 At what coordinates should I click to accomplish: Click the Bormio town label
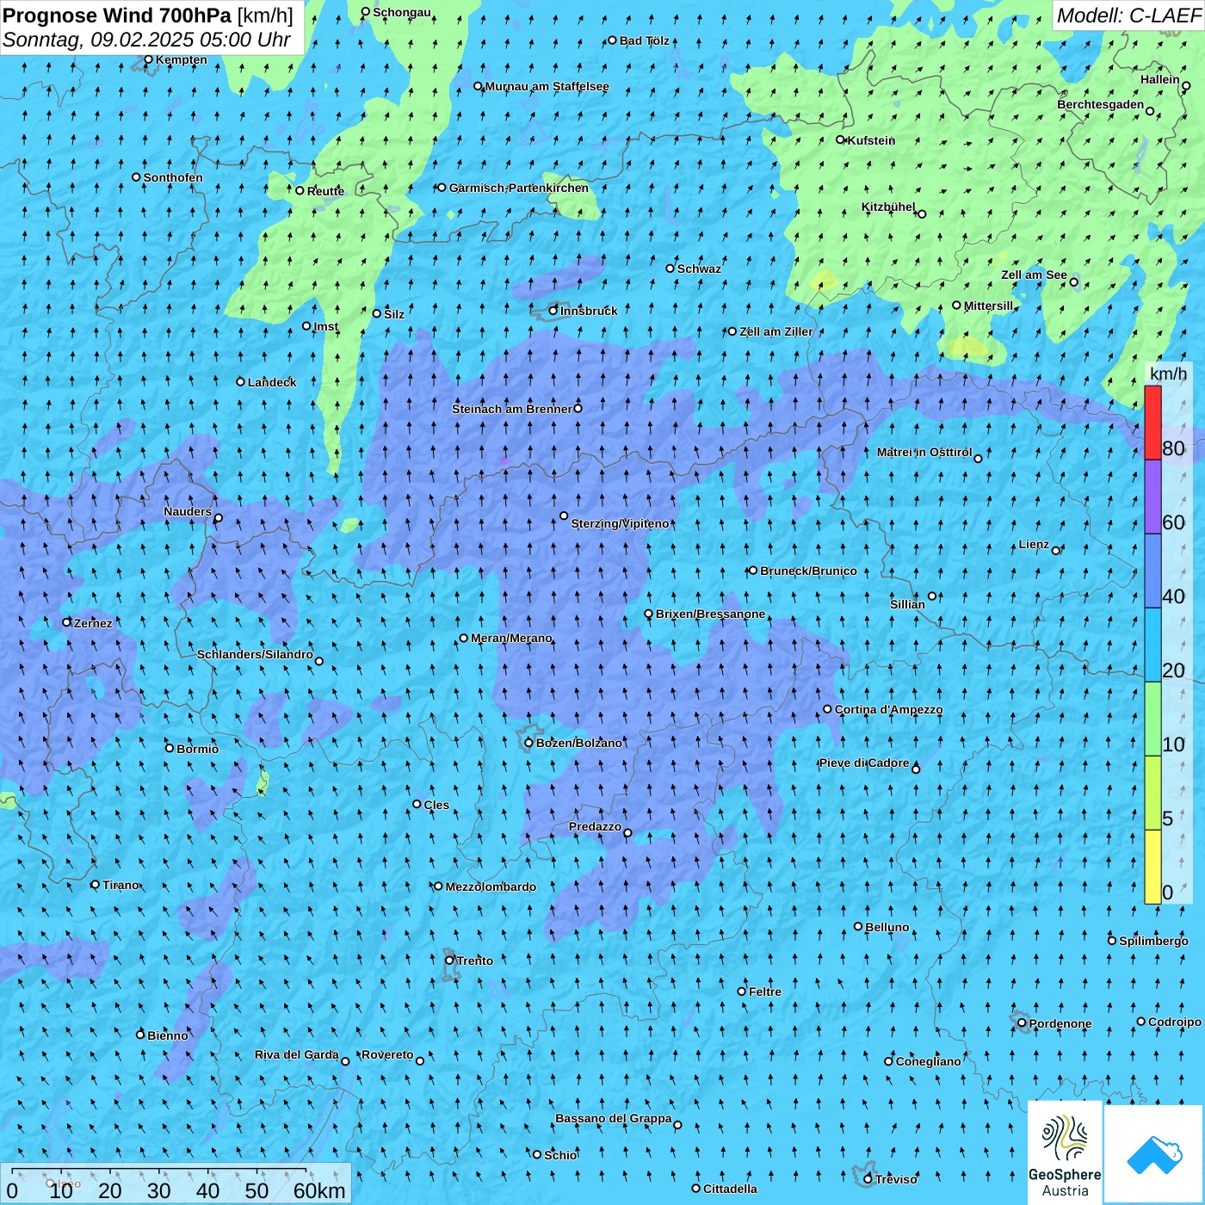coord(197,750)
